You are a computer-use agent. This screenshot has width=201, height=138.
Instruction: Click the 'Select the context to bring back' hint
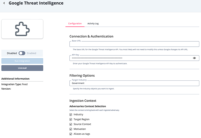[x=94, y=110]
